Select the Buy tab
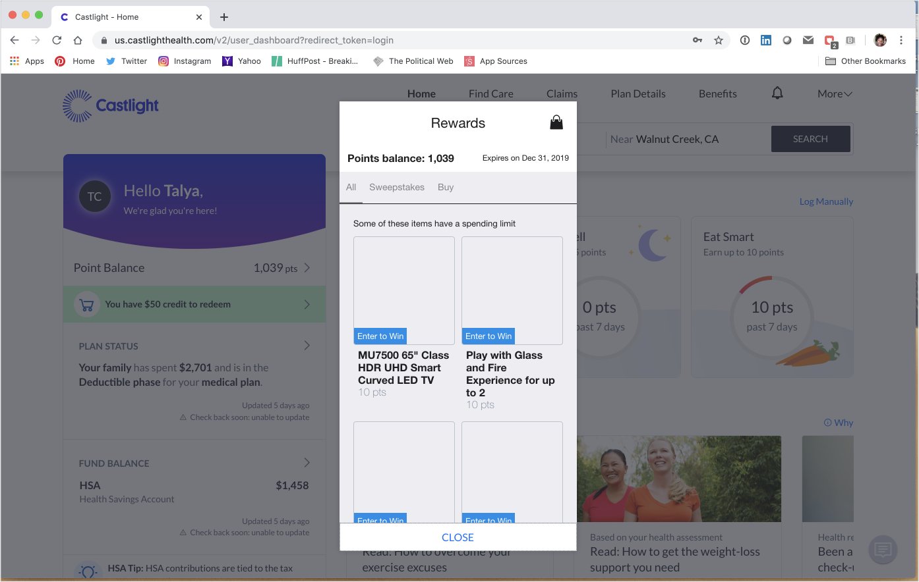 click(x=446, y=187)
